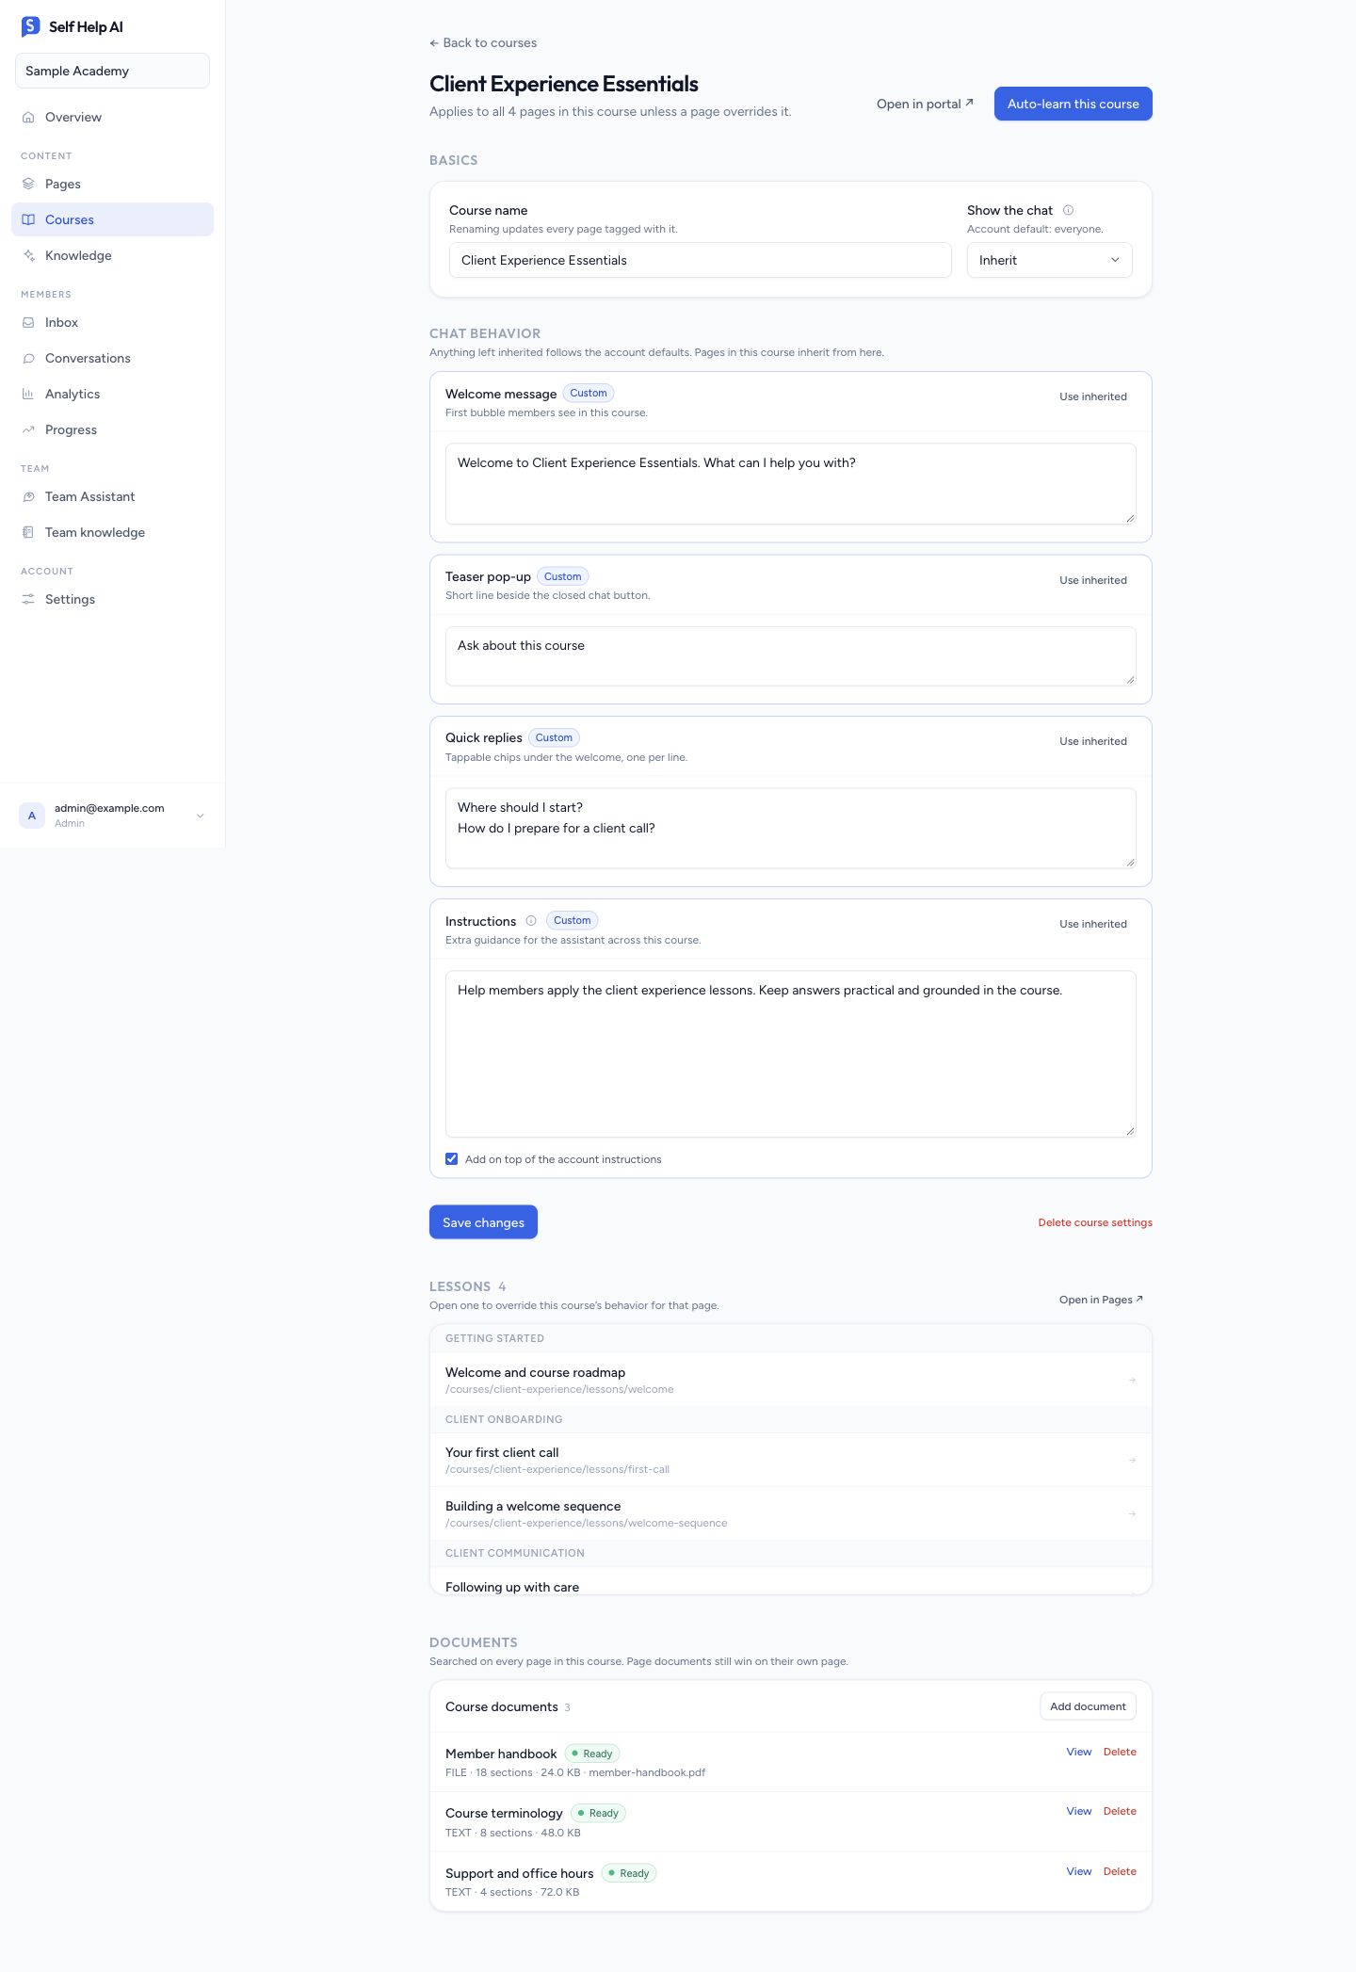Click the Analytics bar chart icon

click(x=28, y=395)
